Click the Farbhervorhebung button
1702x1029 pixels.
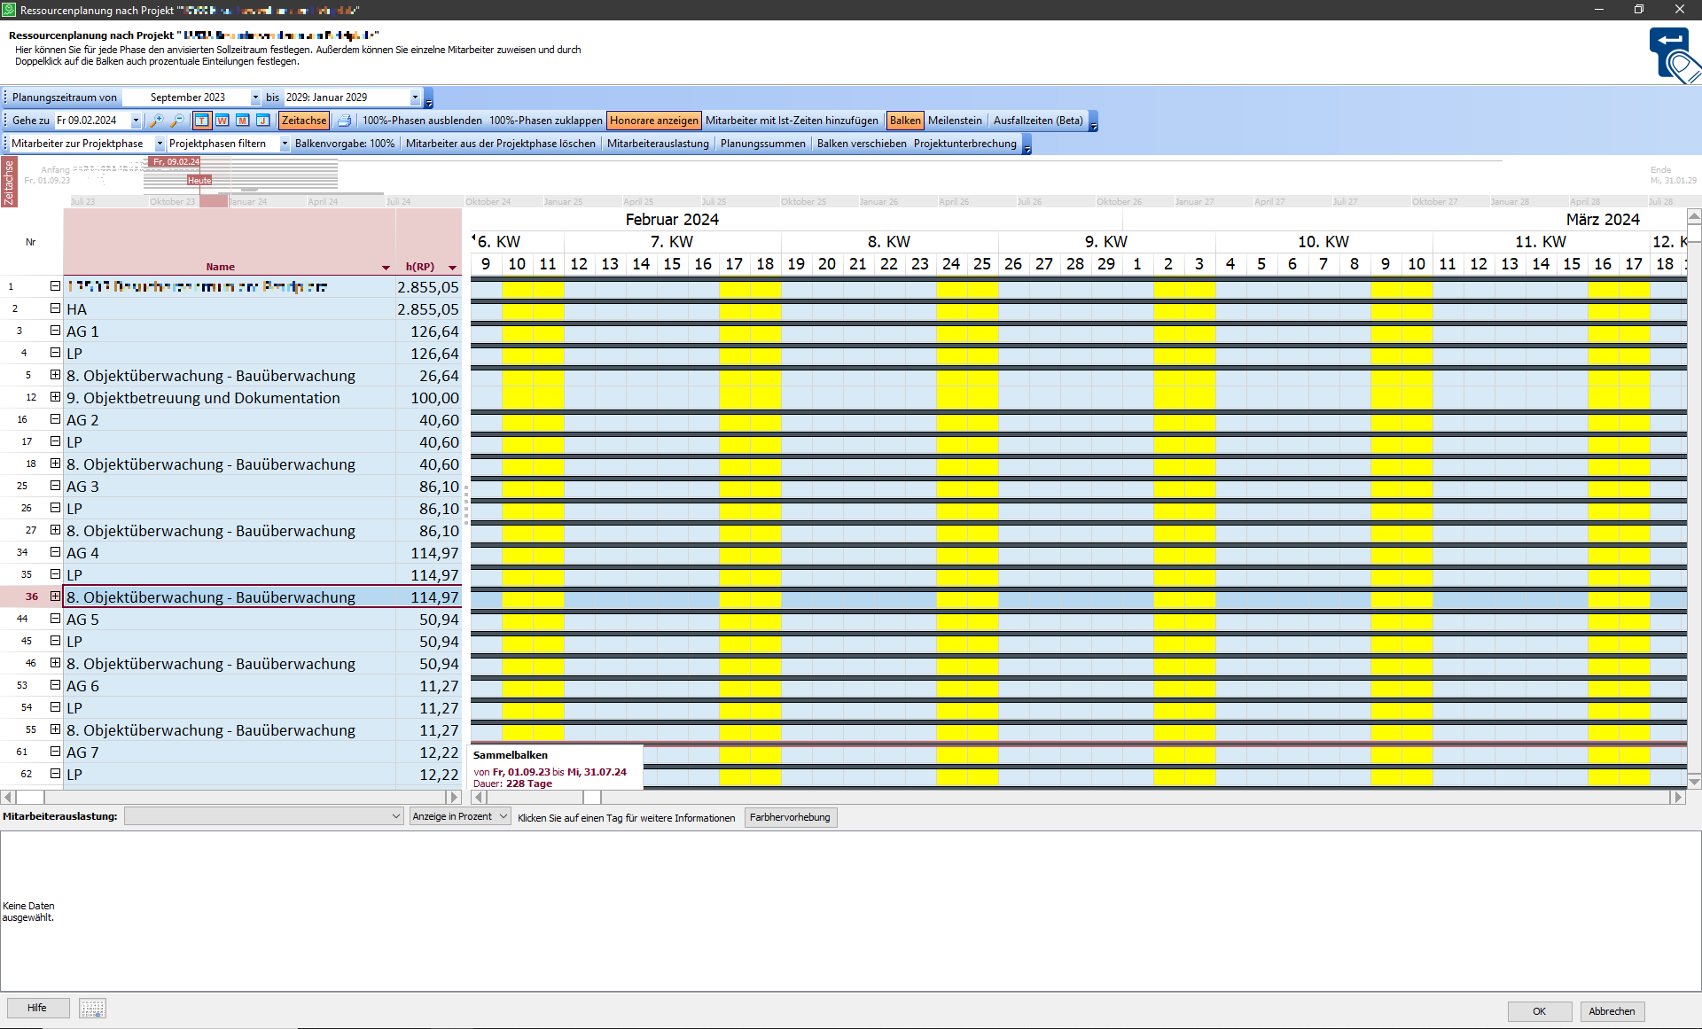790,817
